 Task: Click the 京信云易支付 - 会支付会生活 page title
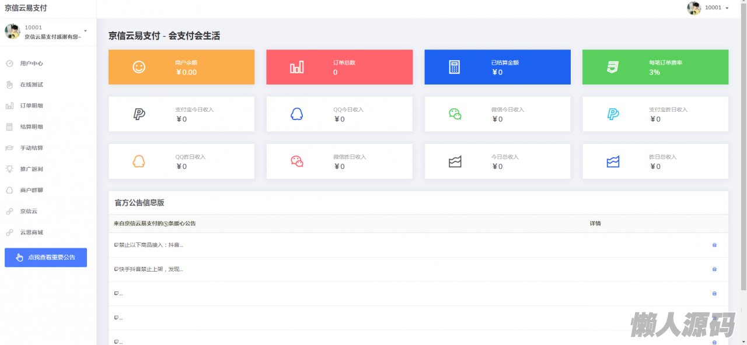[165, 36]
